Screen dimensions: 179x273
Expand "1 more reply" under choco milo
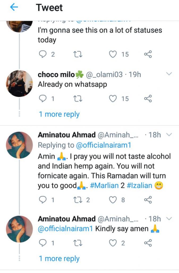click(x=59, y=114)
